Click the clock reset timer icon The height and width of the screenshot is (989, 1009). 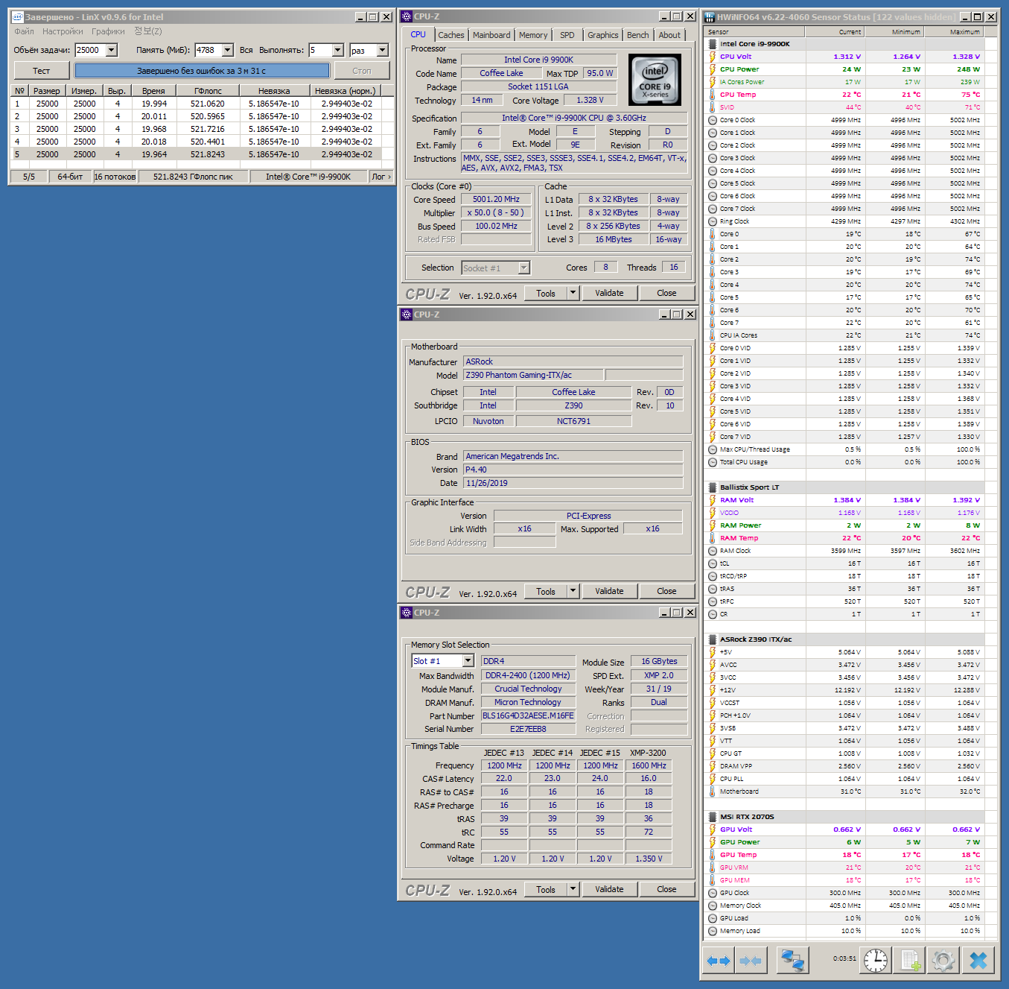coord(876,961)
